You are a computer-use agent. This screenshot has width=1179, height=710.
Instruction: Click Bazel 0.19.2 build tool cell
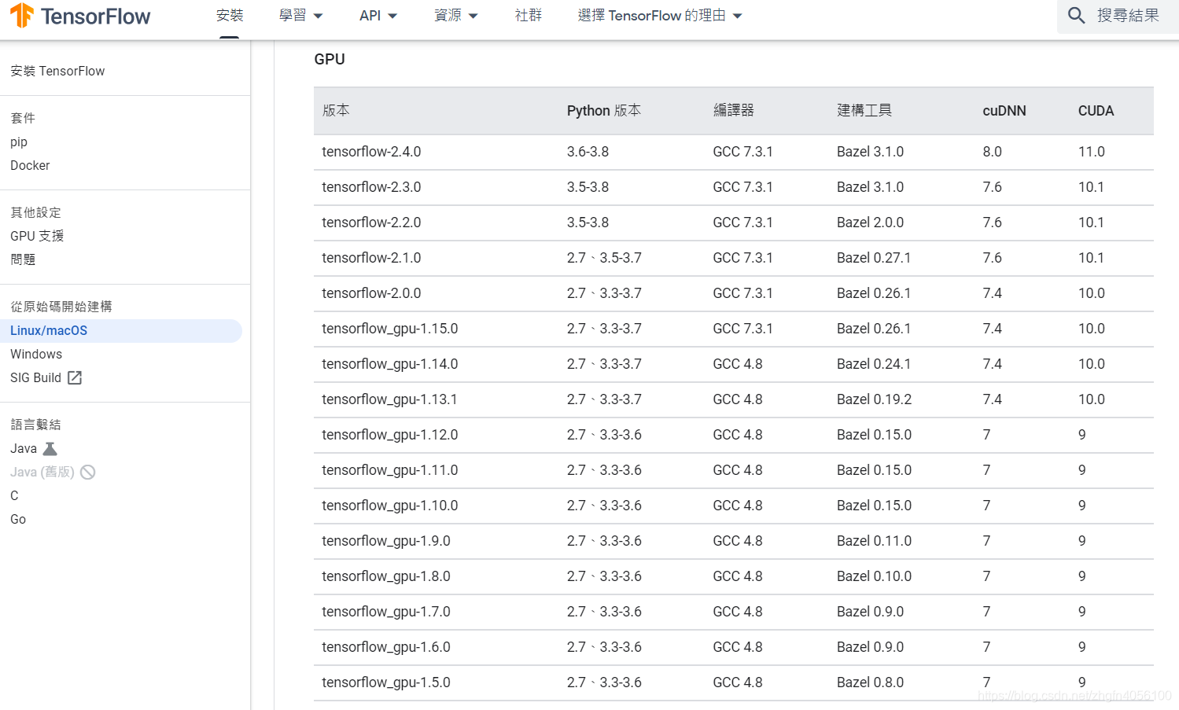(x=874, y=399)
